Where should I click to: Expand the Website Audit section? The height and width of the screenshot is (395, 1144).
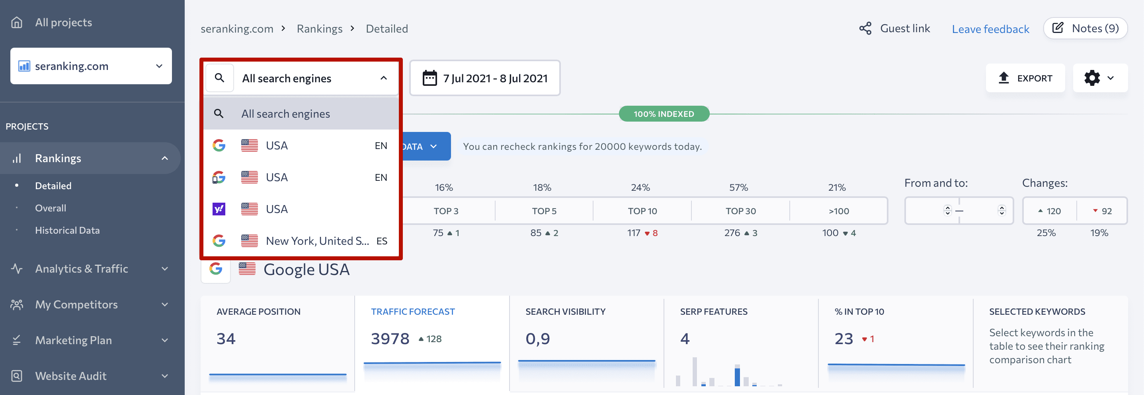point(165,376)
